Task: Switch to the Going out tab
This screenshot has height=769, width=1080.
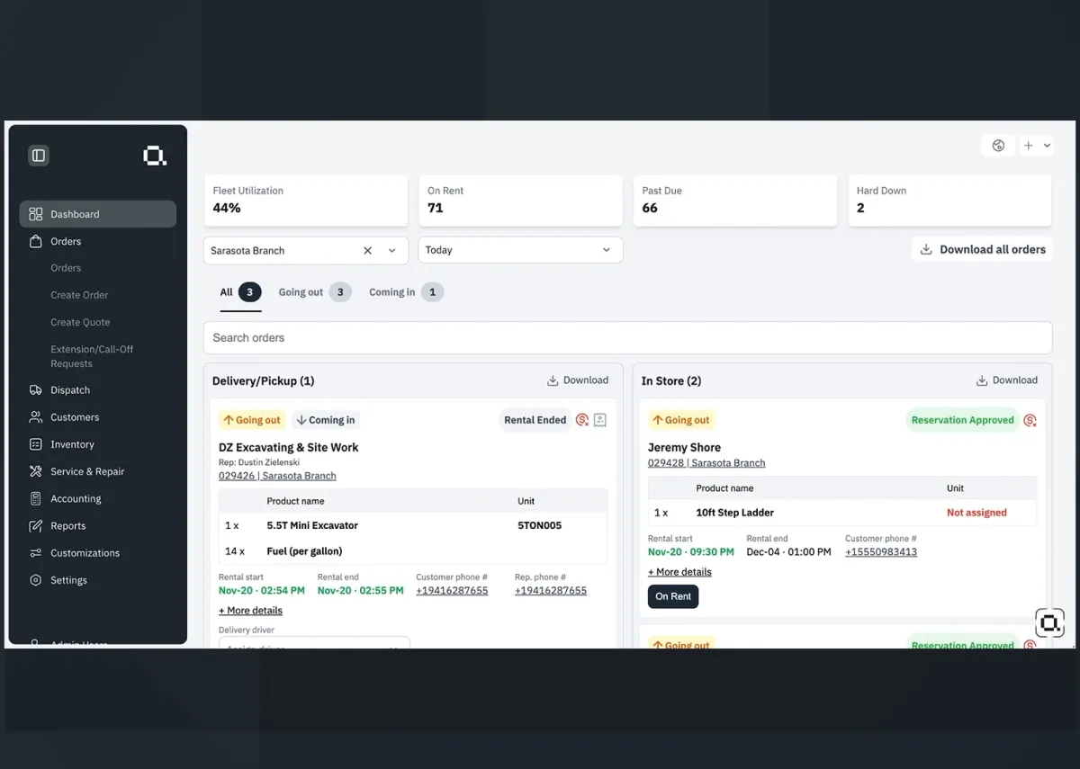Action: 301,291
